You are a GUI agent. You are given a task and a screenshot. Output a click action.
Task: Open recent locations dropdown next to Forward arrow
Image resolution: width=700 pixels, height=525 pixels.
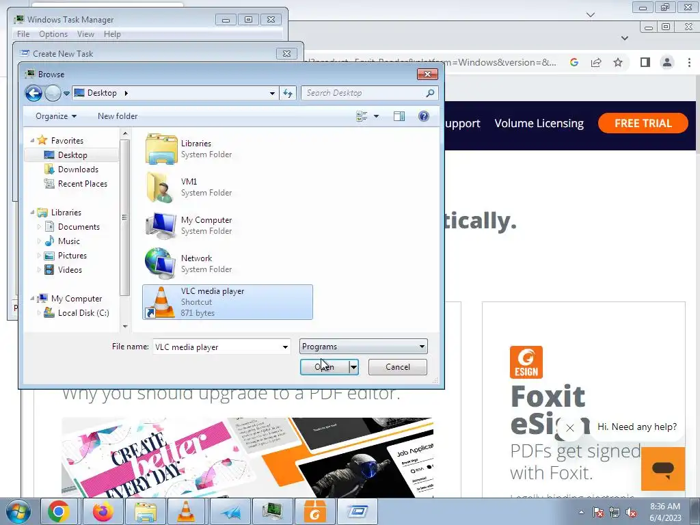(x=66, y=93)
